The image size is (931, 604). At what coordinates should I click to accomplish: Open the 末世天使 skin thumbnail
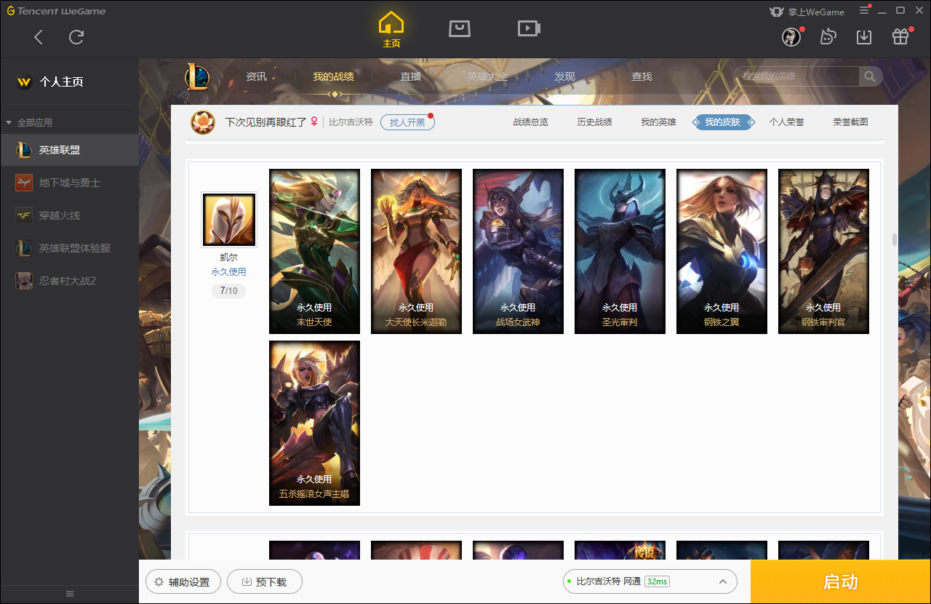314,251
